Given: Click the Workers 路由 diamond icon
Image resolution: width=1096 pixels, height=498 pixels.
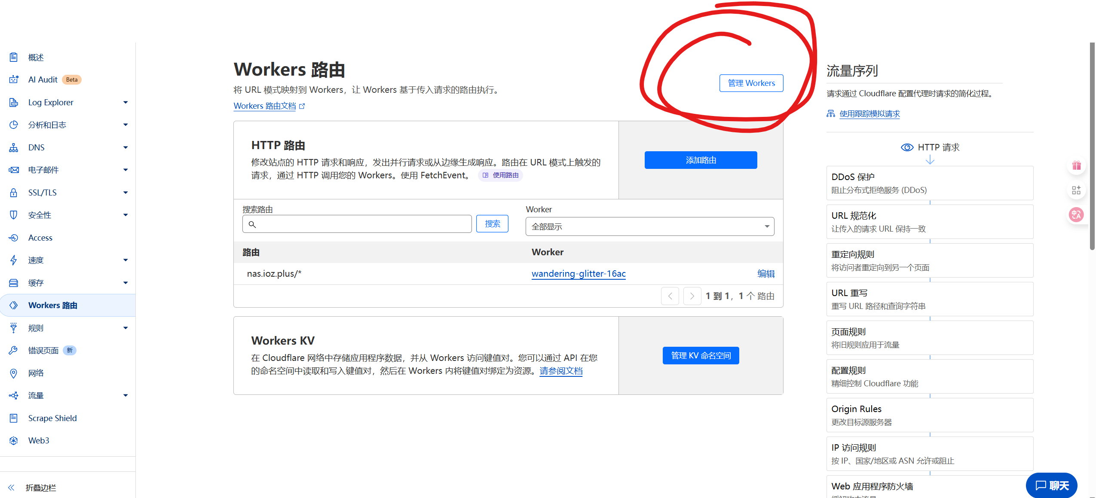Looking at the screenshot, I should (14, 305).
